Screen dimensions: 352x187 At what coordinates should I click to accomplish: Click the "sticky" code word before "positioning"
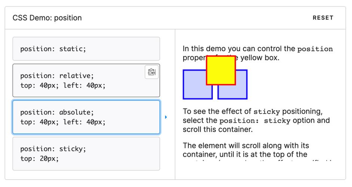tap(267, 112)
